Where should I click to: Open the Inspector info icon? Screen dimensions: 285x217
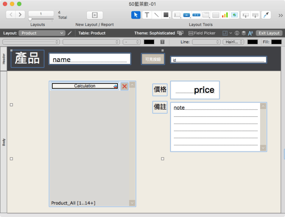(237, 33)
